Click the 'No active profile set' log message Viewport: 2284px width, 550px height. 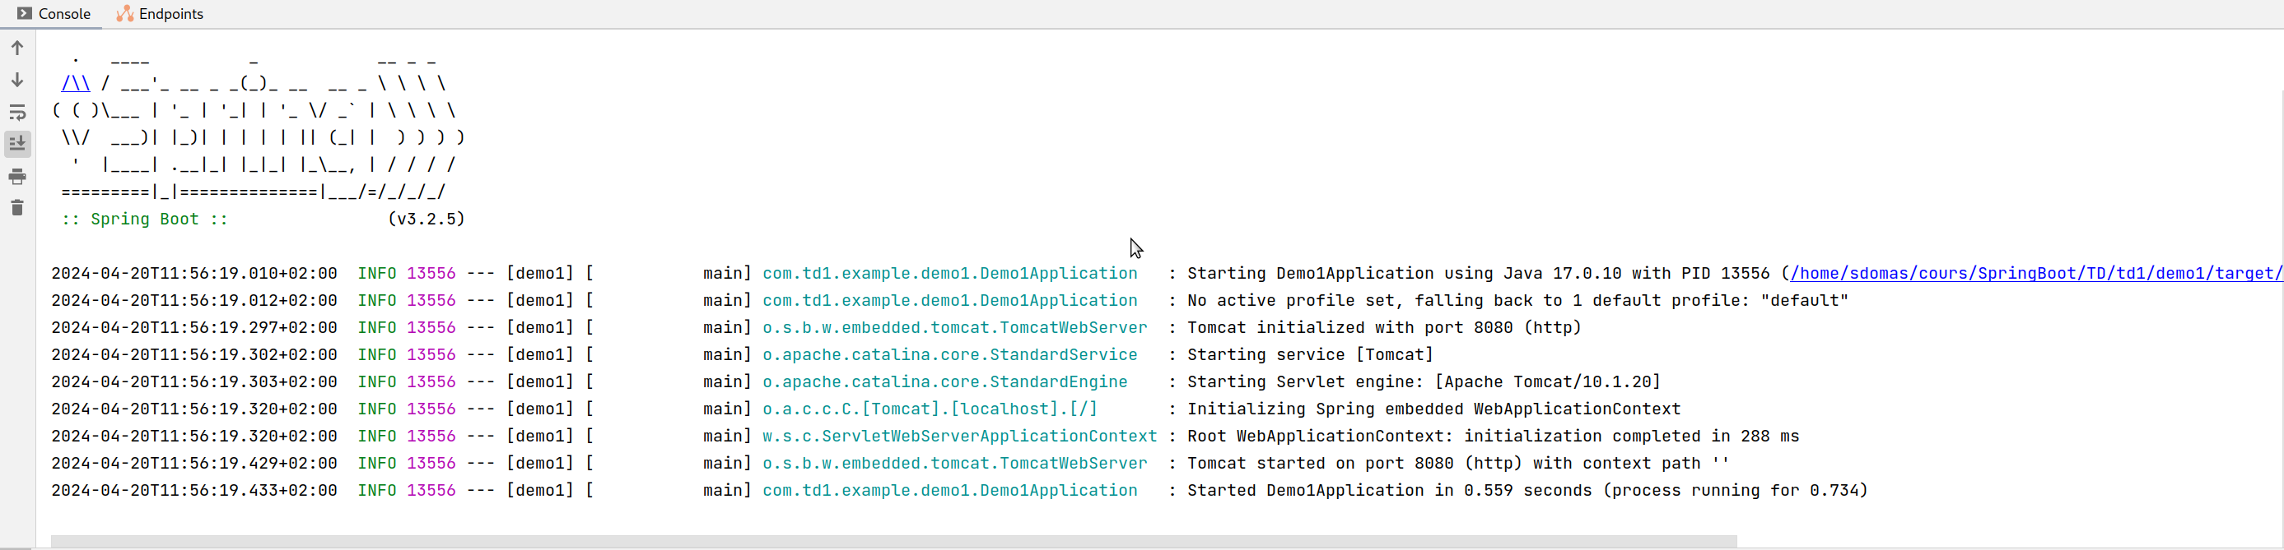1517,301
